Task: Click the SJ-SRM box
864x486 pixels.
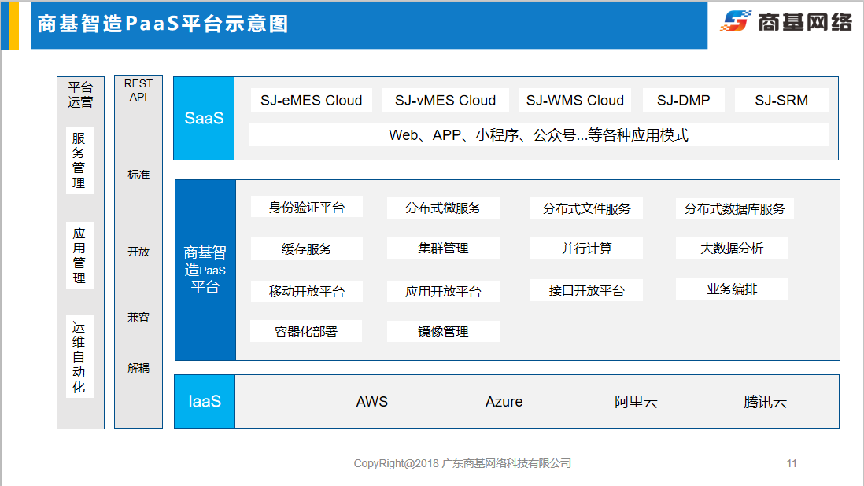Action: coord(781,101)
